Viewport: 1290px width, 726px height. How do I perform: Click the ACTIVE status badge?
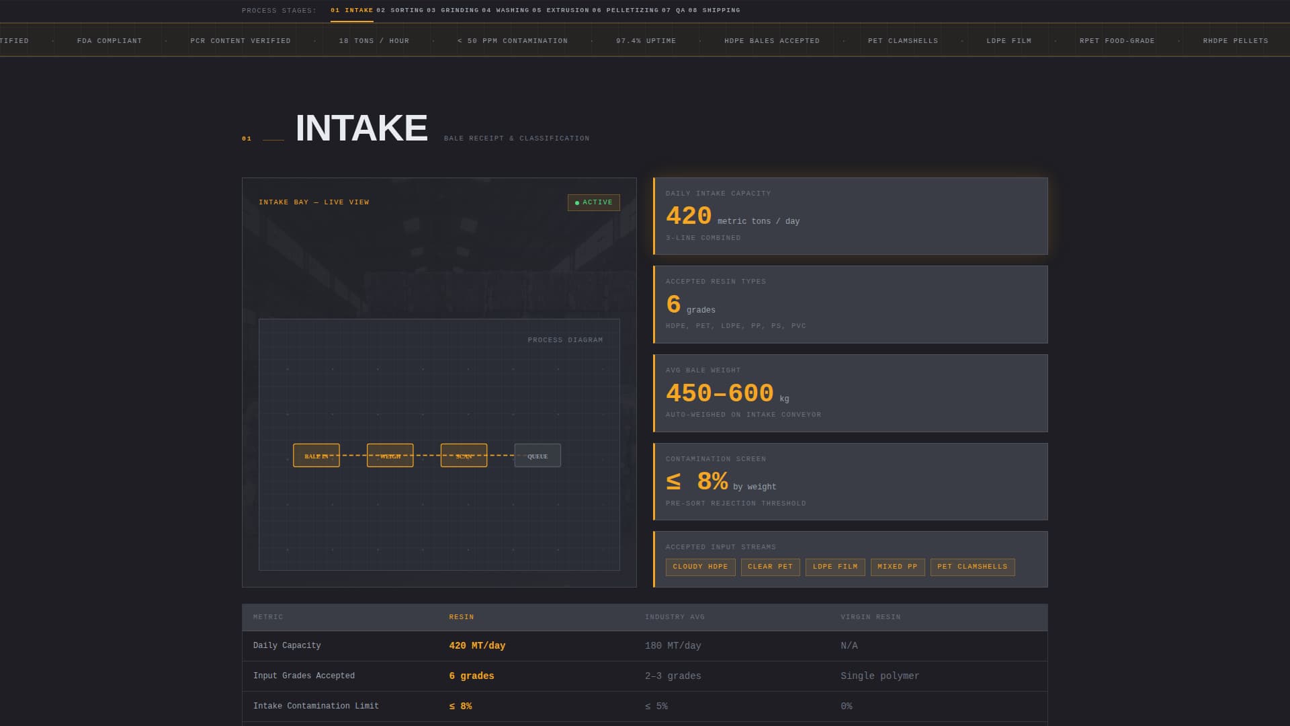tap(593, 202)
